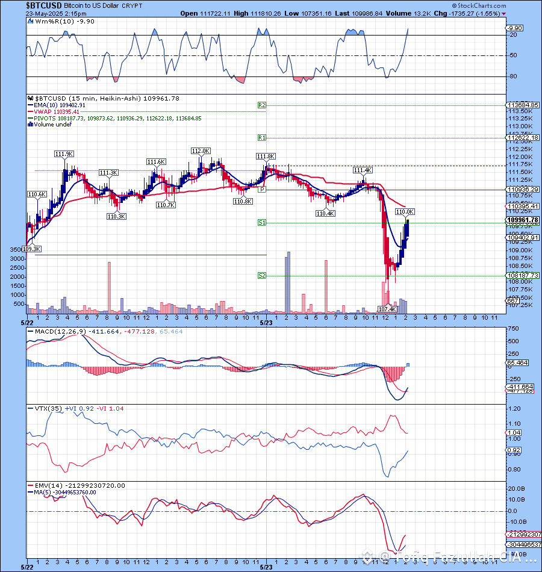542x572 pixels.
Task: Click the S1 pivot marker
Action: tap(262, 223)
